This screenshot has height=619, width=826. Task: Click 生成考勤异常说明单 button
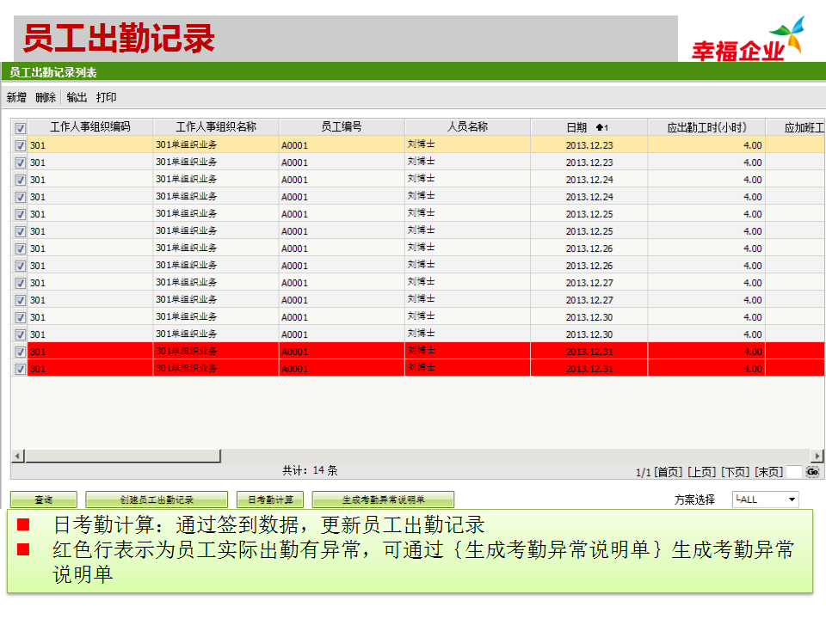tap(383, 499)
